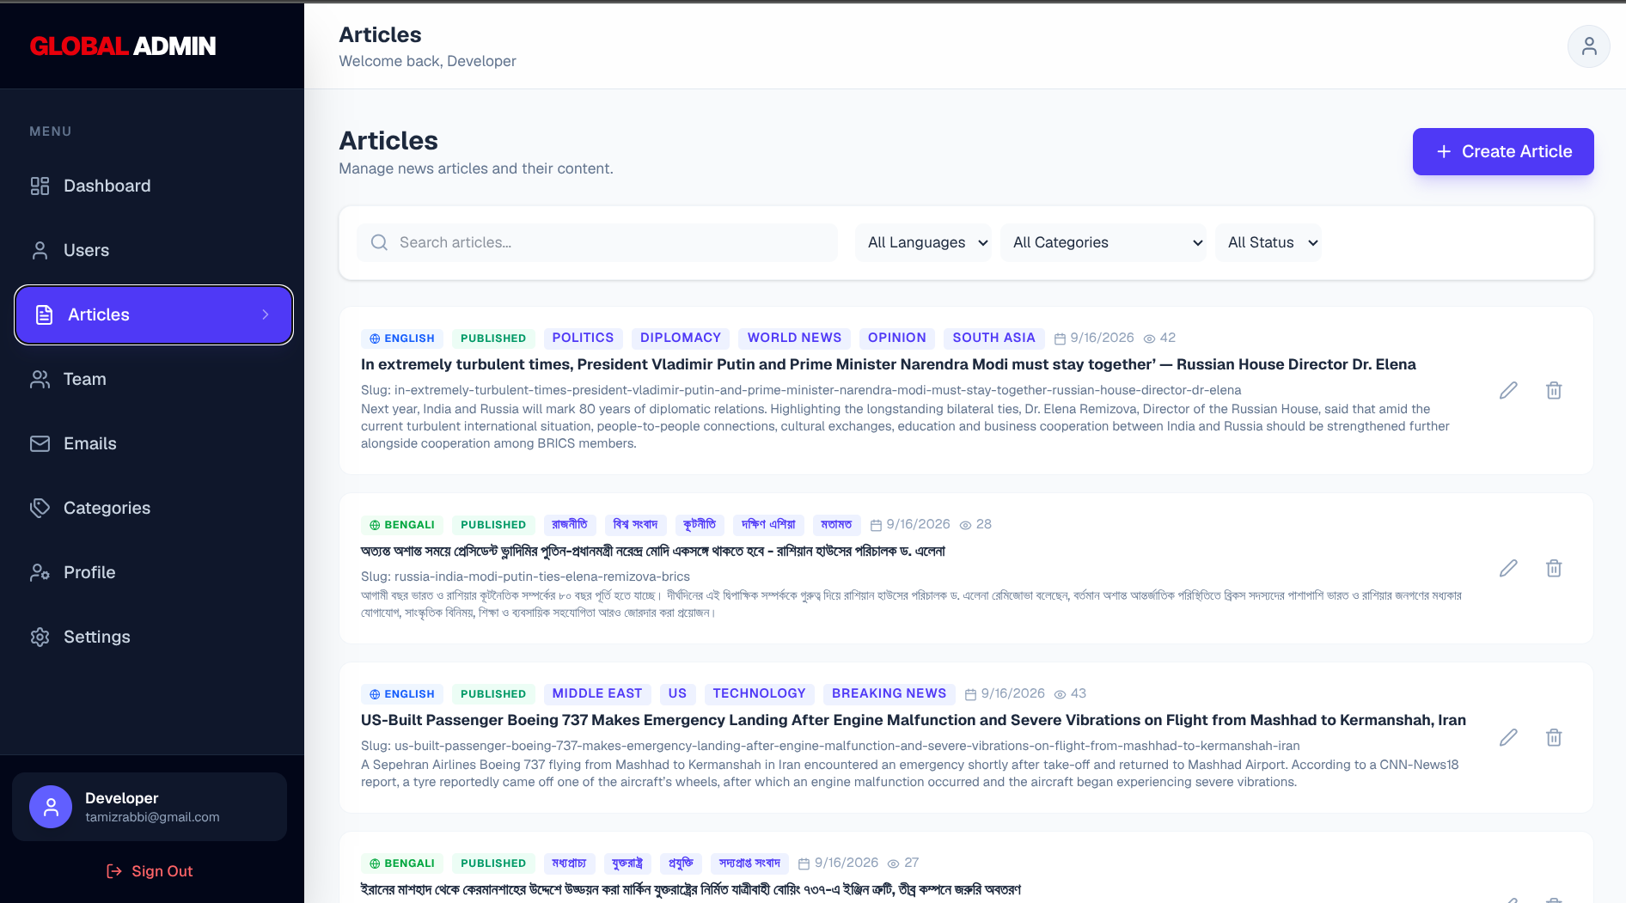Image resolution: width=1626 pixels, height=903 pixels.
Task: Click the Boeing 737 article title
Action: coord(914,720)
